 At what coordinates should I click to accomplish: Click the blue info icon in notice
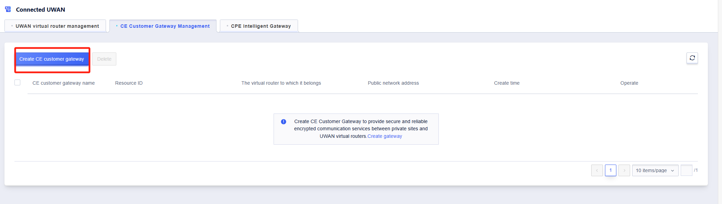(284, 122)
